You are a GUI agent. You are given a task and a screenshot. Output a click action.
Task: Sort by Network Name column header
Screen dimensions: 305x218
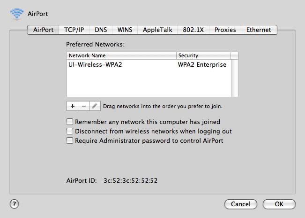pyautogui.click(x=121, y=55)
